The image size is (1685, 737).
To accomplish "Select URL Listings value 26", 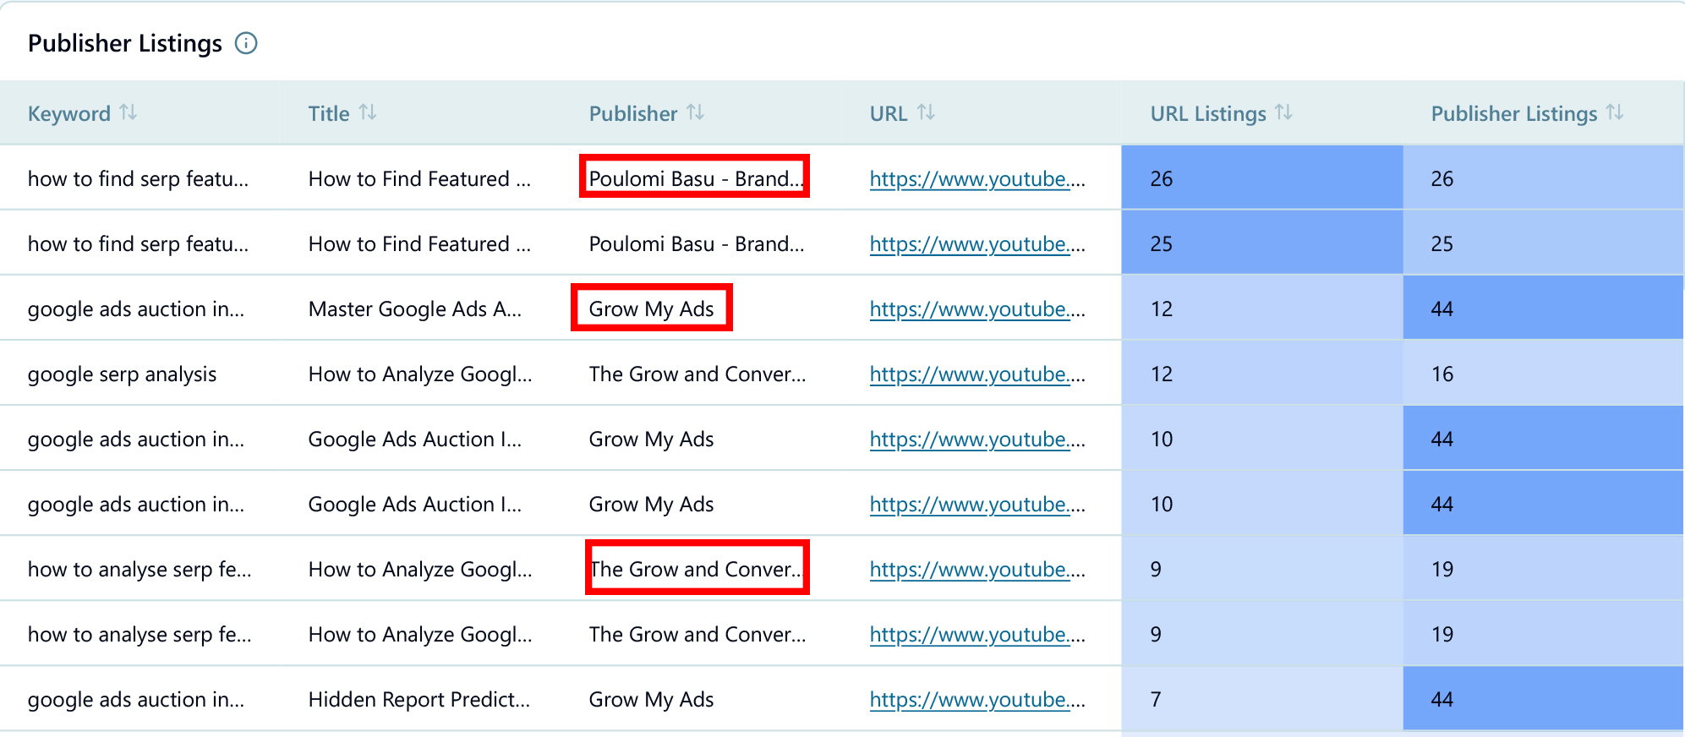I will click(x=1162, y=179).
